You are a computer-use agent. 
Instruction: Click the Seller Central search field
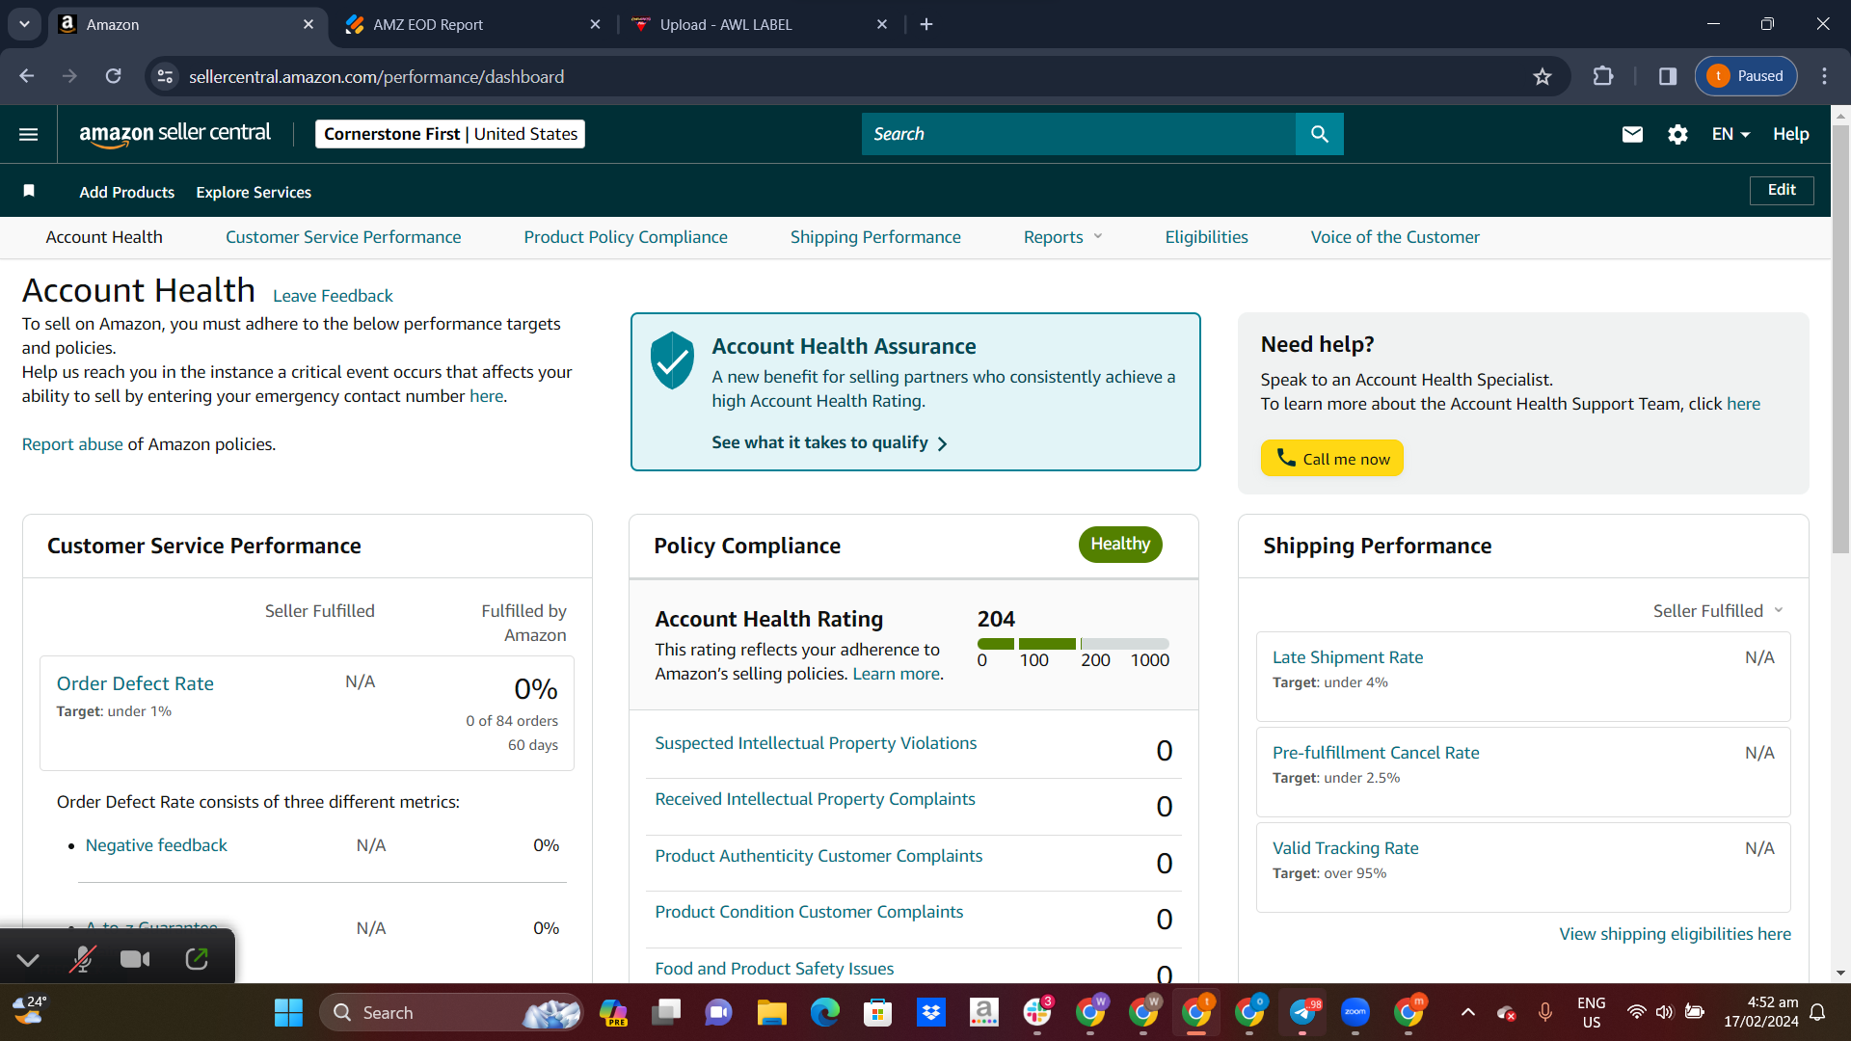click(1079, 134)
